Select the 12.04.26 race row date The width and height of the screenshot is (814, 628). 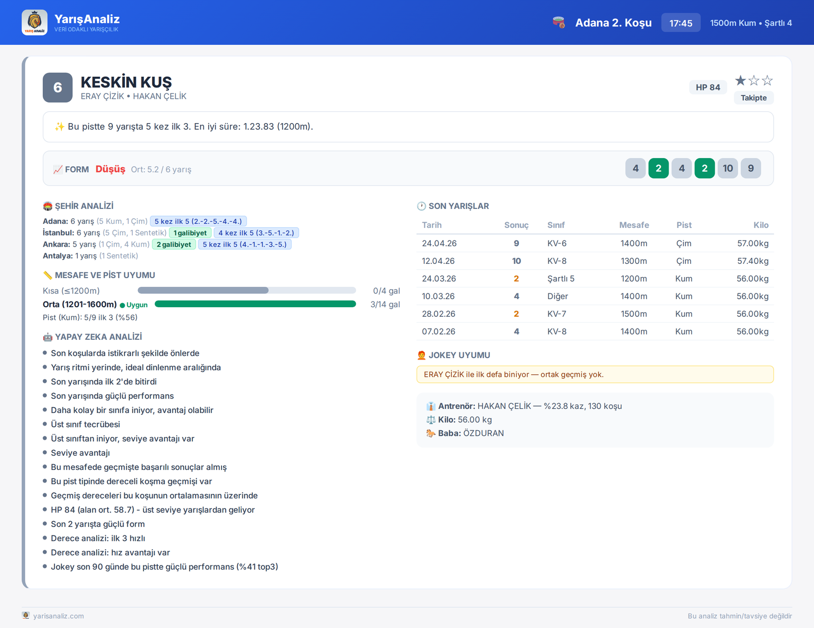coord(438,261)
